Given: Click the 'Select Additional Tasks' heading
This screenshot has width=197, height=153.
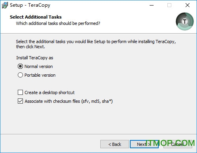Looking at the screenshot, I should (x=36, y=17).
